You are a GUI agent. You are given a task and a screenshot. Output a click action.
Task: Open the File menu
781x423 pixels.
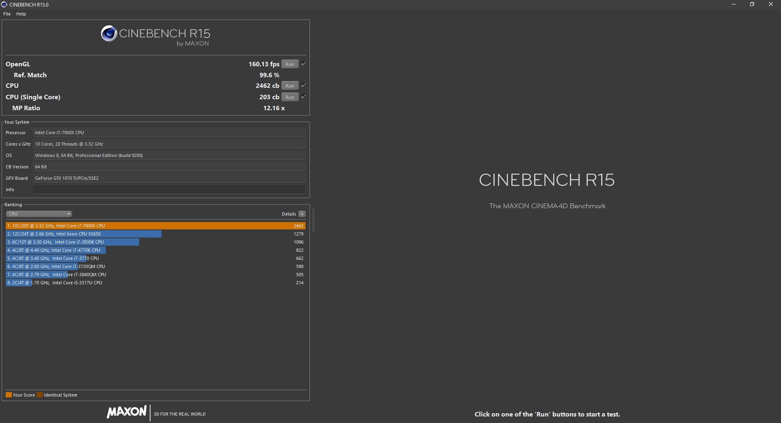(7, 14)
